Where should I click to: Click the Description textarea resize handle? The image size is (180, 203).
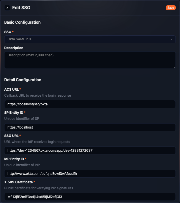pyautogui.click(x=174, y=67)
